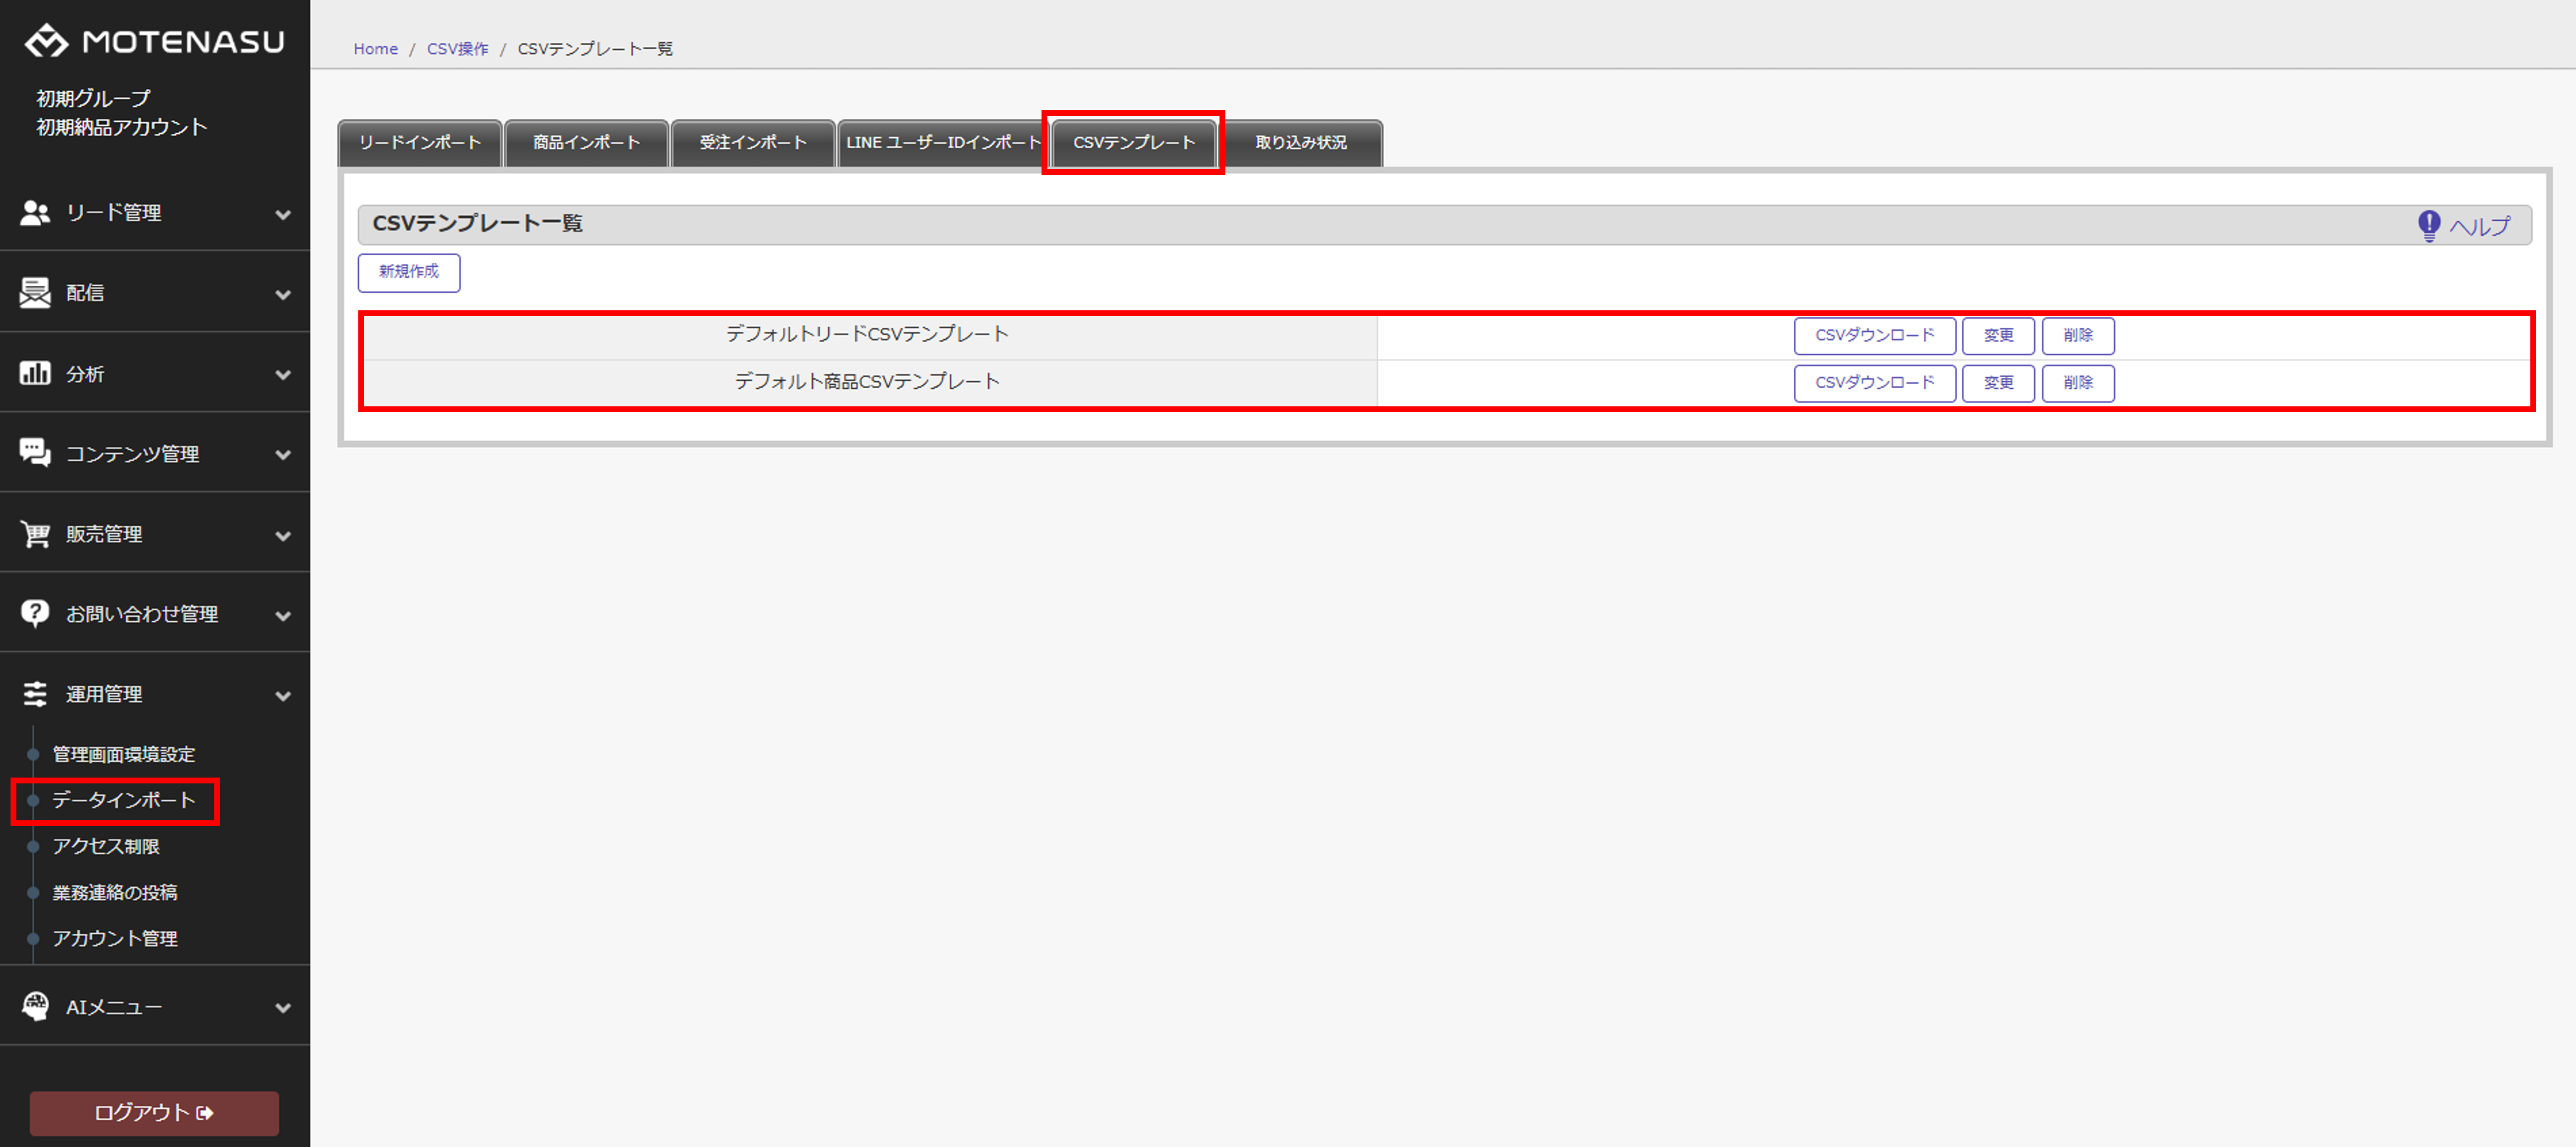Collapse the 運用管理 menu chevron
The image size is (2576, 1147).
coord(283,696)
